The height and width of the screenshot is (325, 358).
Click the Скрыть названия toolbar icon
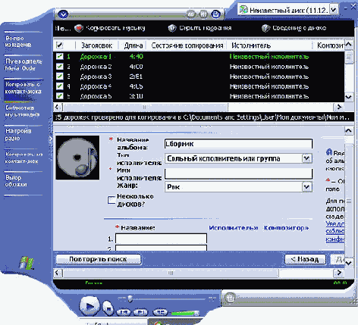tap(172, 28)
